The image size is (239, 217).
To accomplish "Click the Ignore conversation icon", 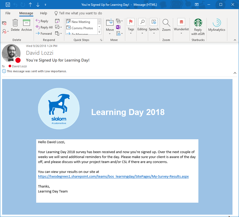I will pyautogui.click(x=4, y=23).
